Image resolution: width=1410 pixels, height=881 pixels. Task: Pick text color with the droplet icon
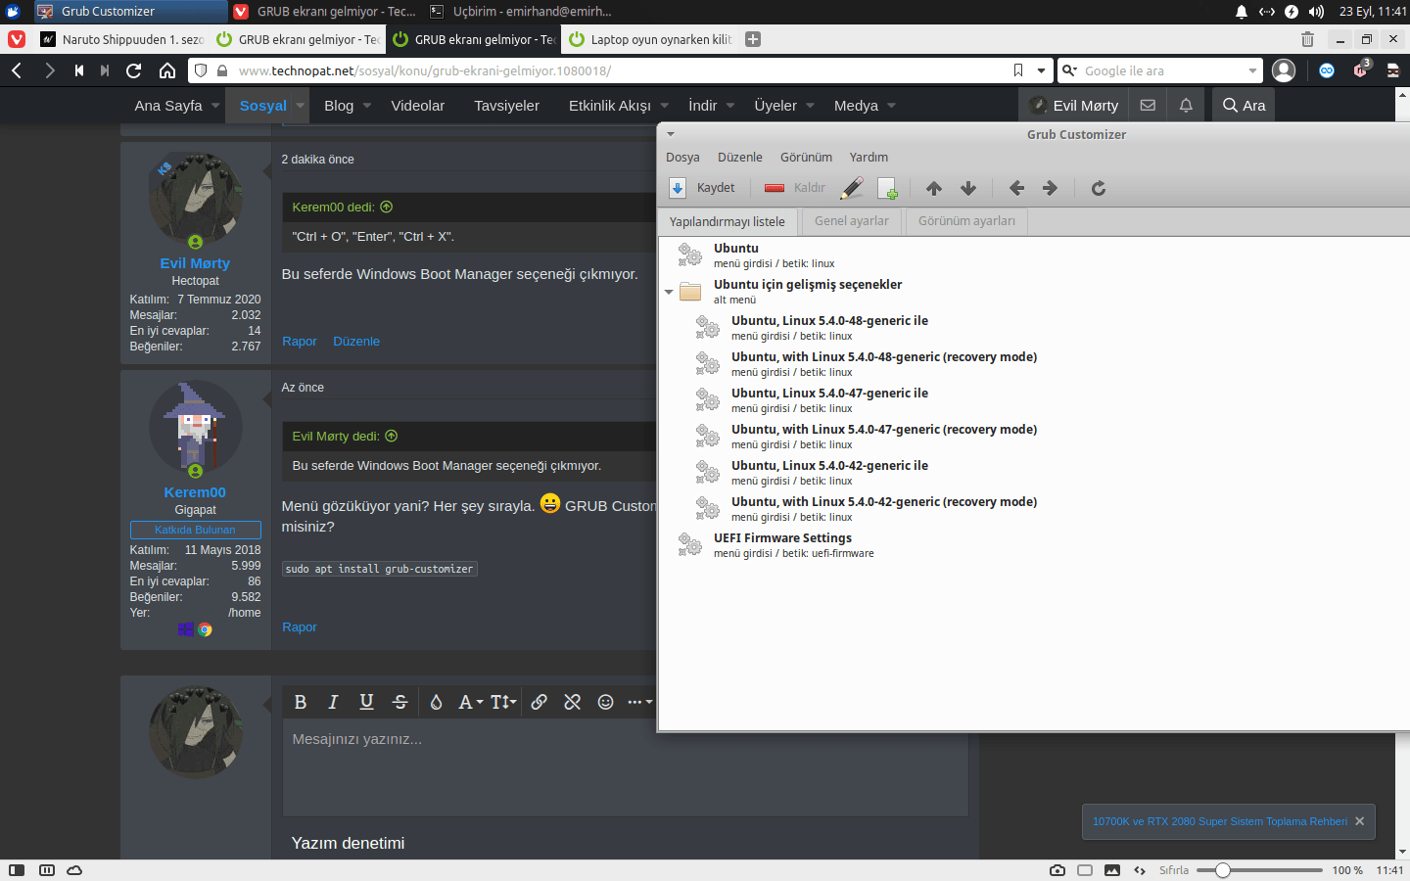point(437,702)
